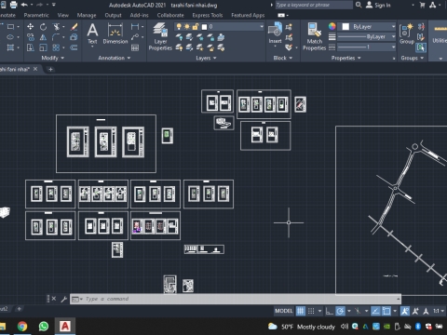Insert a Table from Annotation panel

click(135, 47)
